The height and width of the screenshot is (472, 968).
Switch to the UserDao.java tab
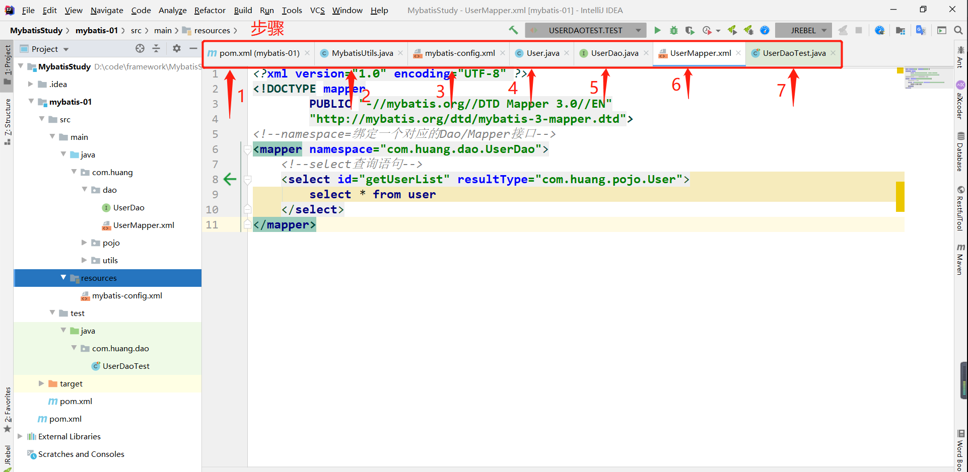pyautogui.click(x=614, y=53)
